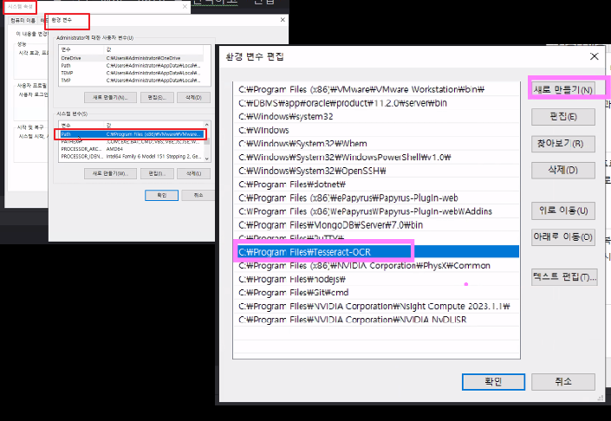Click system variables 편집(I)... button

coord(157,173)
